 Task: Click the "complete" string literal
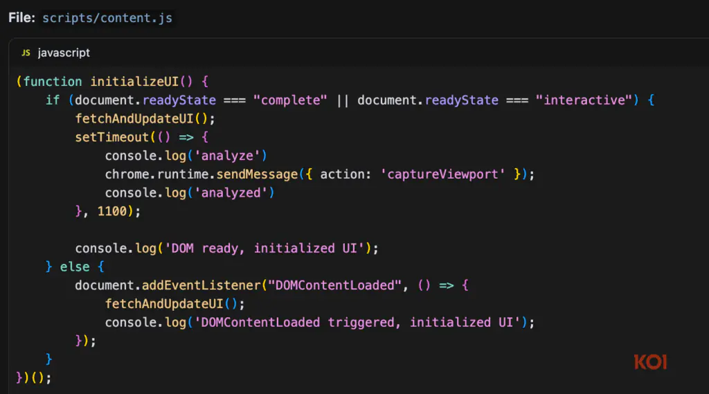(290, 100)
